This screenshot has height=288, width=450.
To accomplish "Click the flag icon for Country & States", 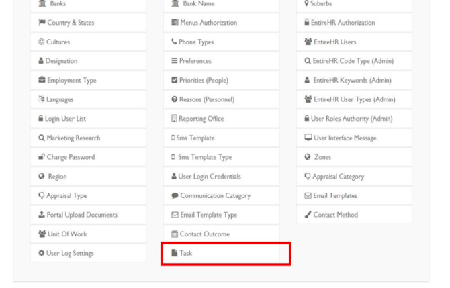I will pos(42,22).
